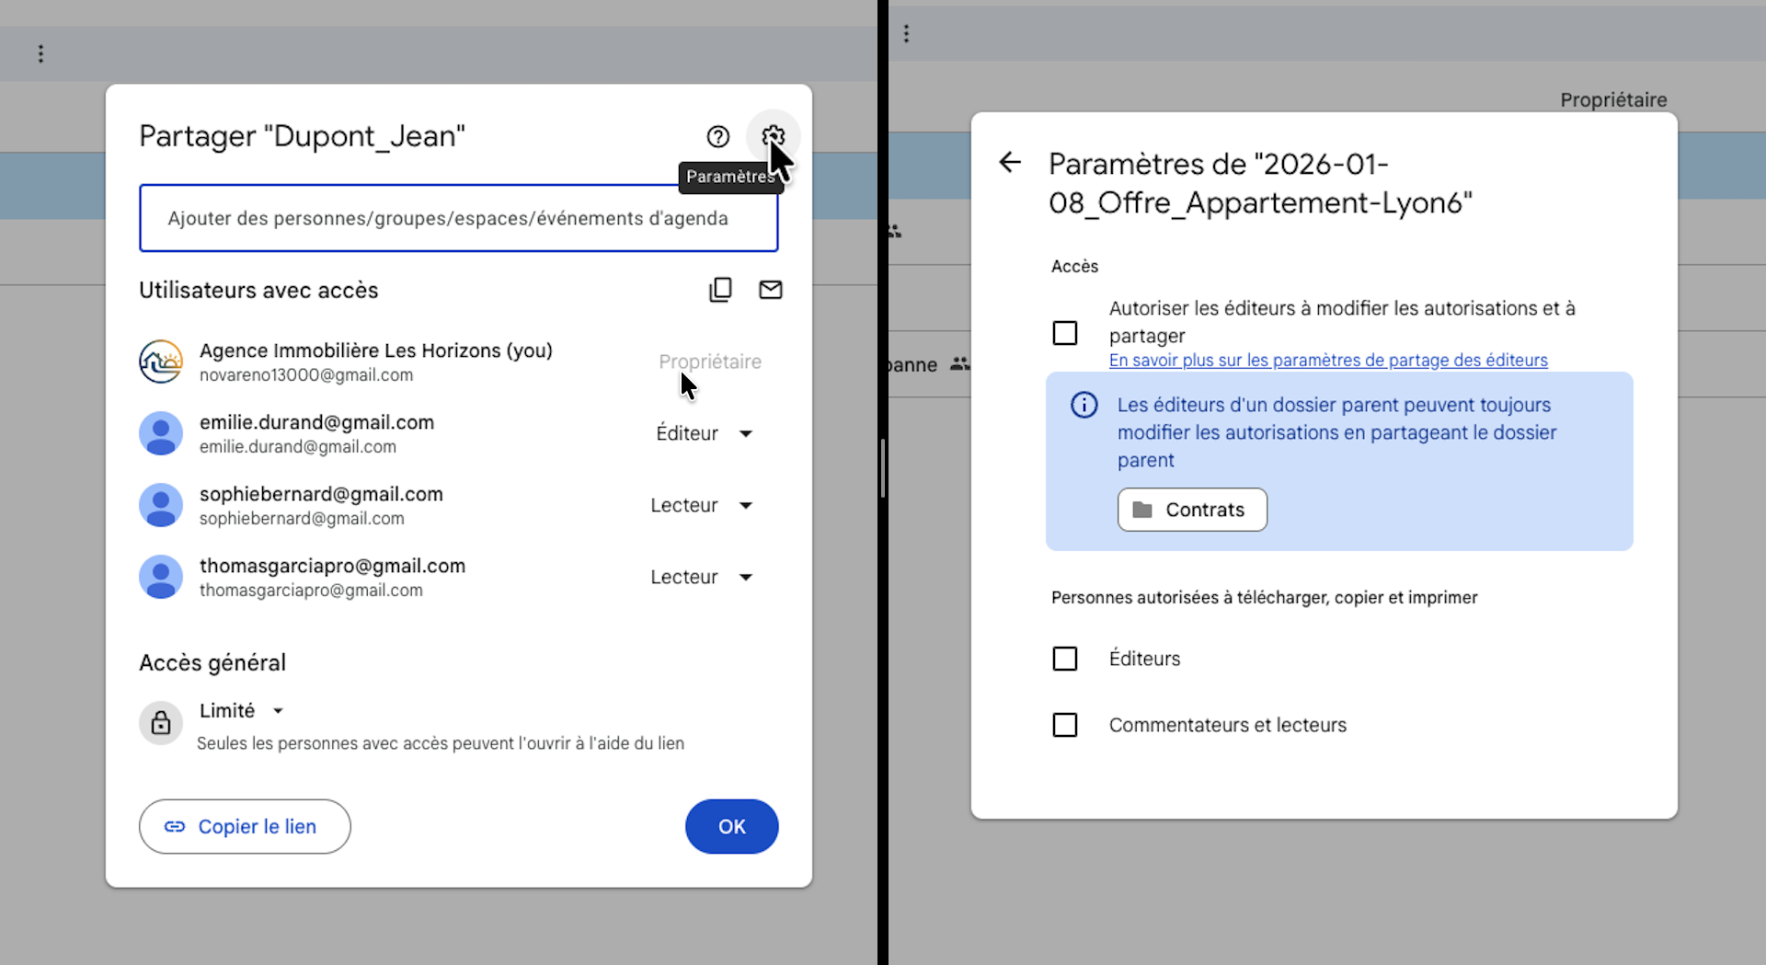Click the back arrow in Paramètres panel
Viewport: 1766px width, 965px height.
click(x=1010, y=163)
